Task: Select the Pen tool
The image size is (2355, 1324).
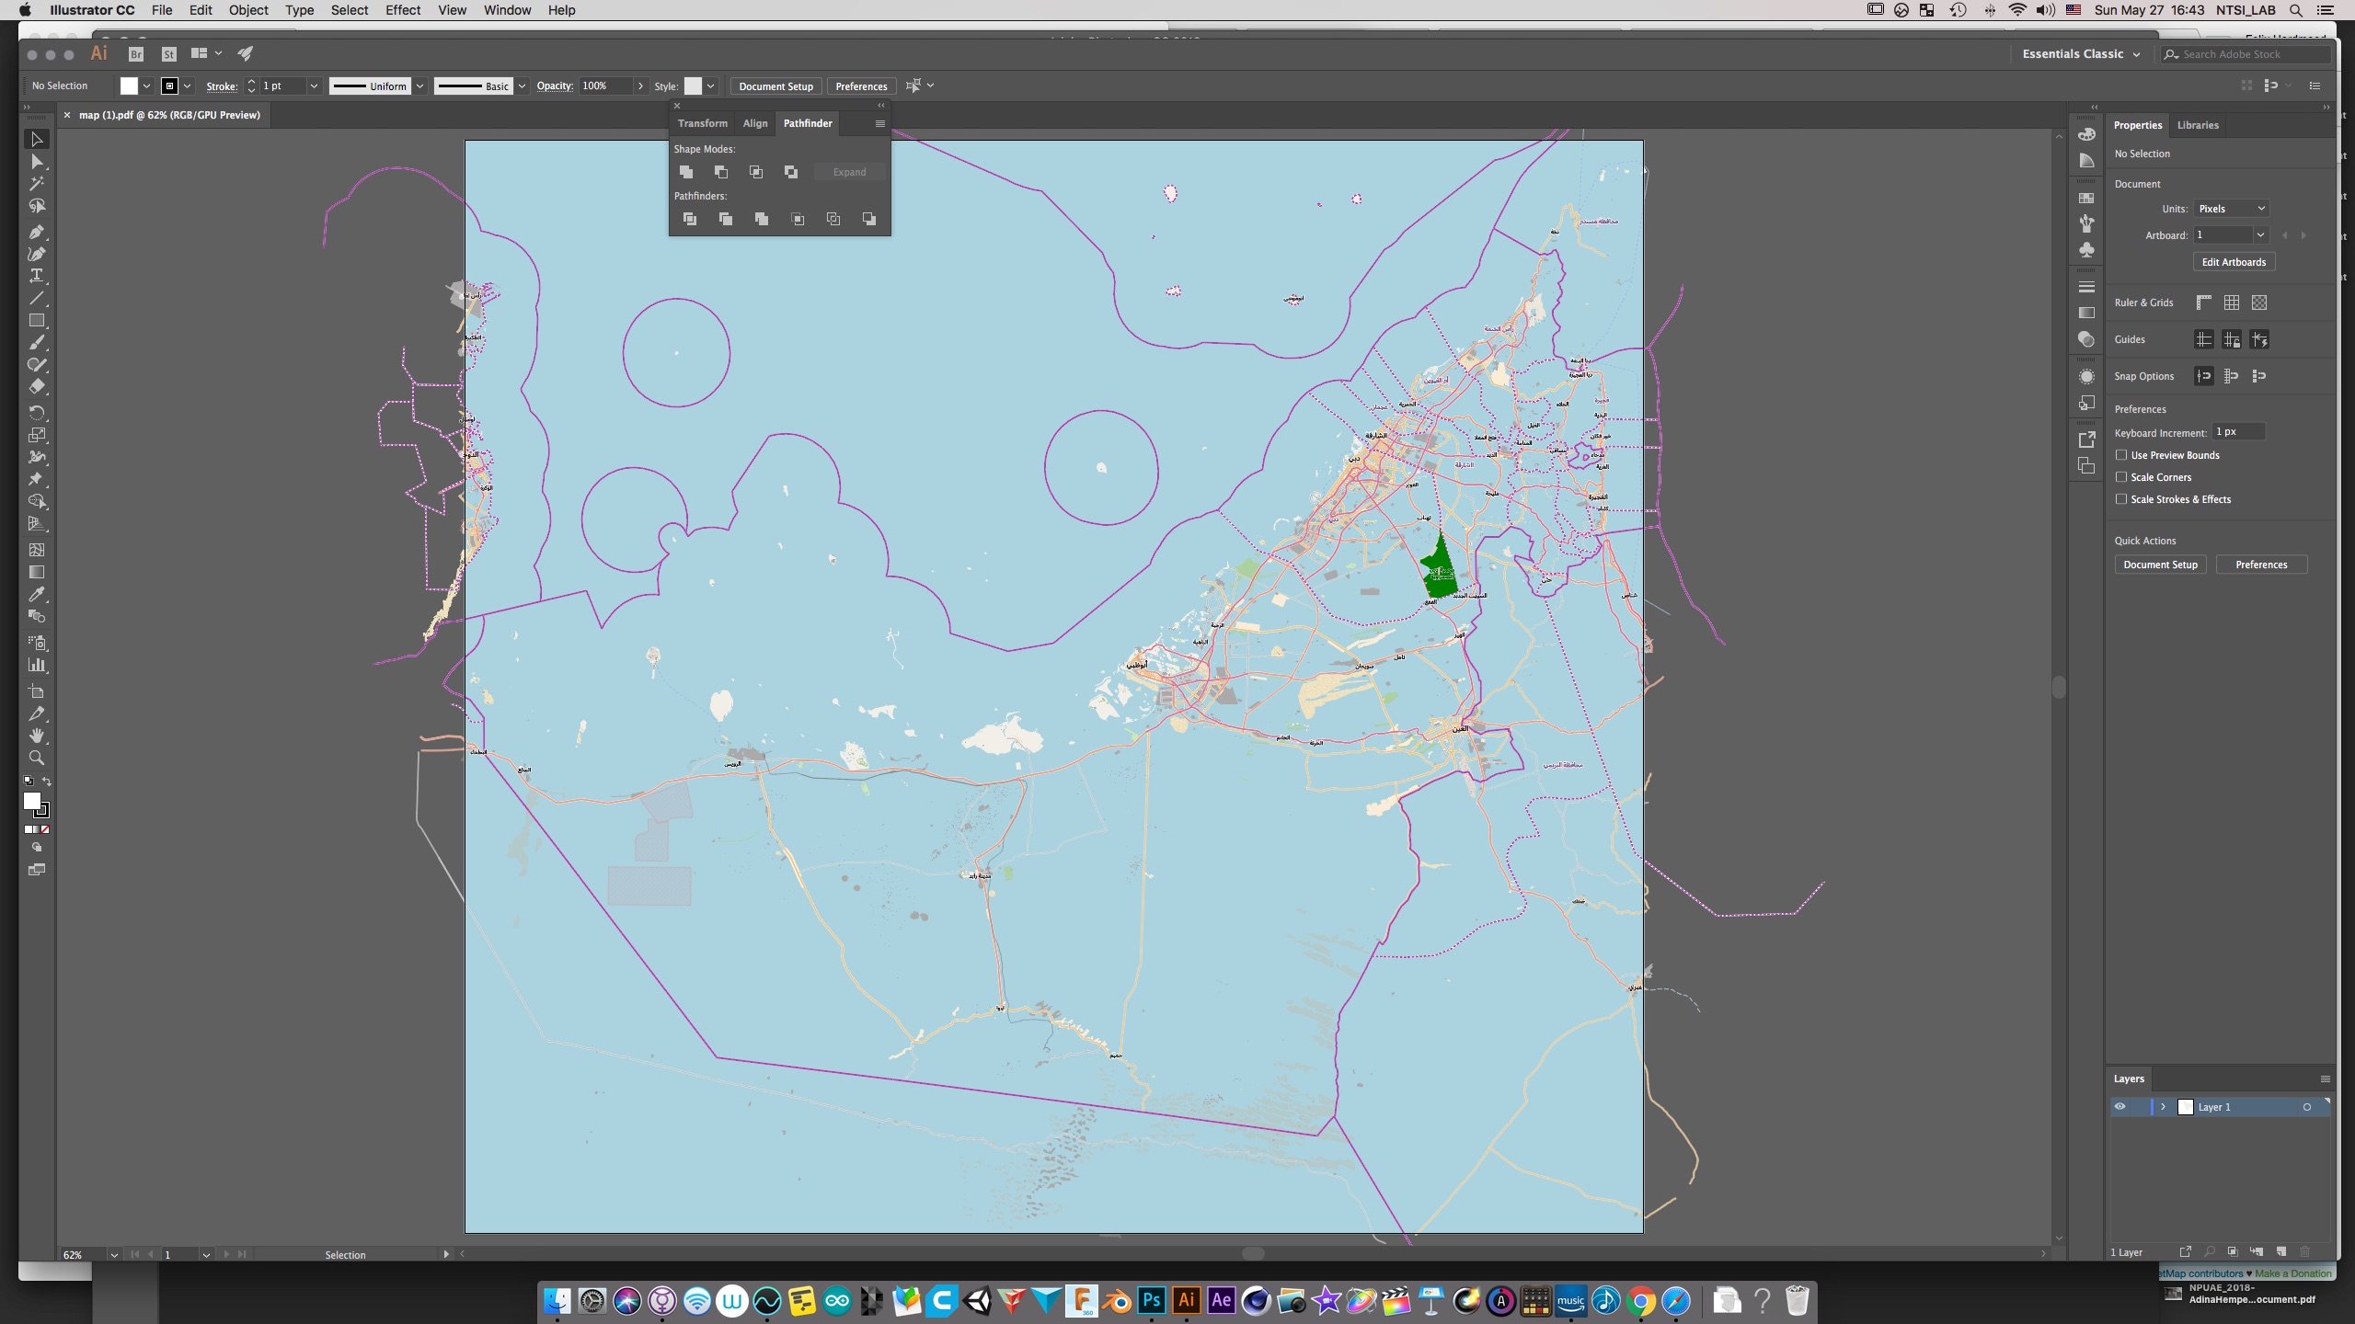Action: pos(36,232)
